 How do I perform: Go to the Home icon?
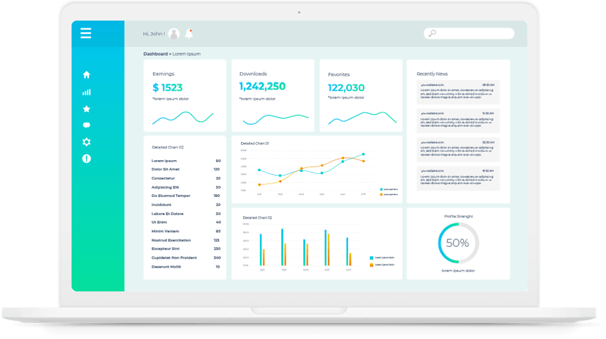(86, 75)
